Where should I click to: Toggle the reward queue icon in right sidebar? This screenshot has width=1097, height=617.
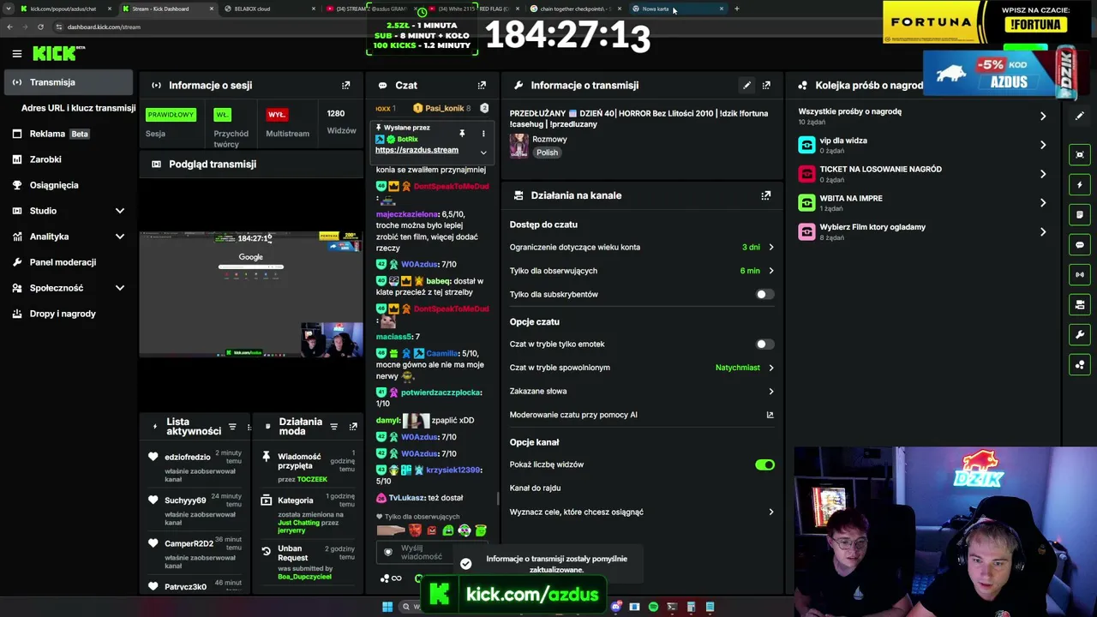1080,365
